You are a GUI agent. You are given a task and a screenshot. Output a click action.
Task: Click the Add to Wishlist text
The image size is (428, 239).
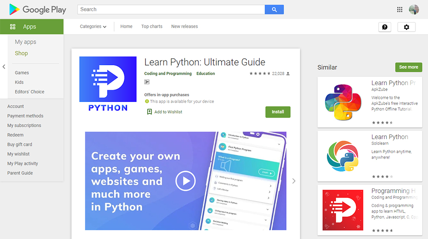coord(168,112)
